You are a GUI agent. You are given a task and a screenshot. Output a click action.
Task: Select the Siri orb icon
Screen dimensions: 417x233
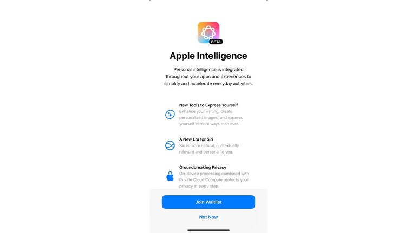(x=170, y=145)
